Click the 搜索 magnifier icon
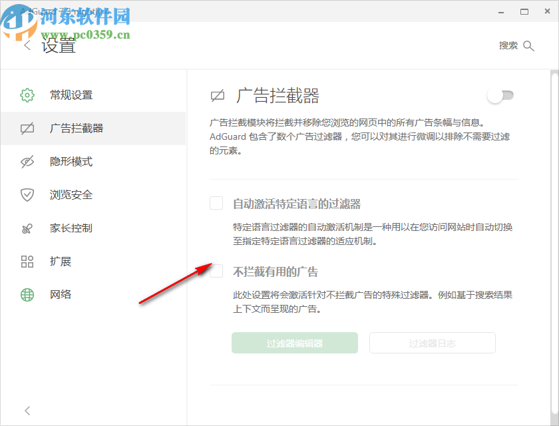Viewport: 559px width, 426px height. click(x=529, y=45)
